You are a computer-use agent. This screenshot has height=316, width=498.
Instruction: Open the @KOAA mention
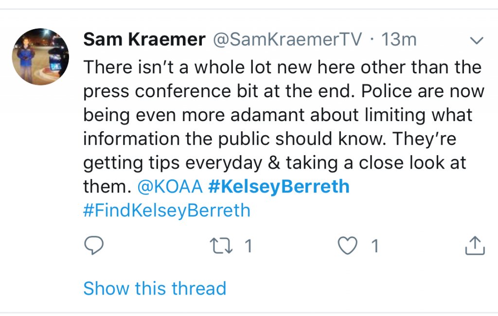170,187
